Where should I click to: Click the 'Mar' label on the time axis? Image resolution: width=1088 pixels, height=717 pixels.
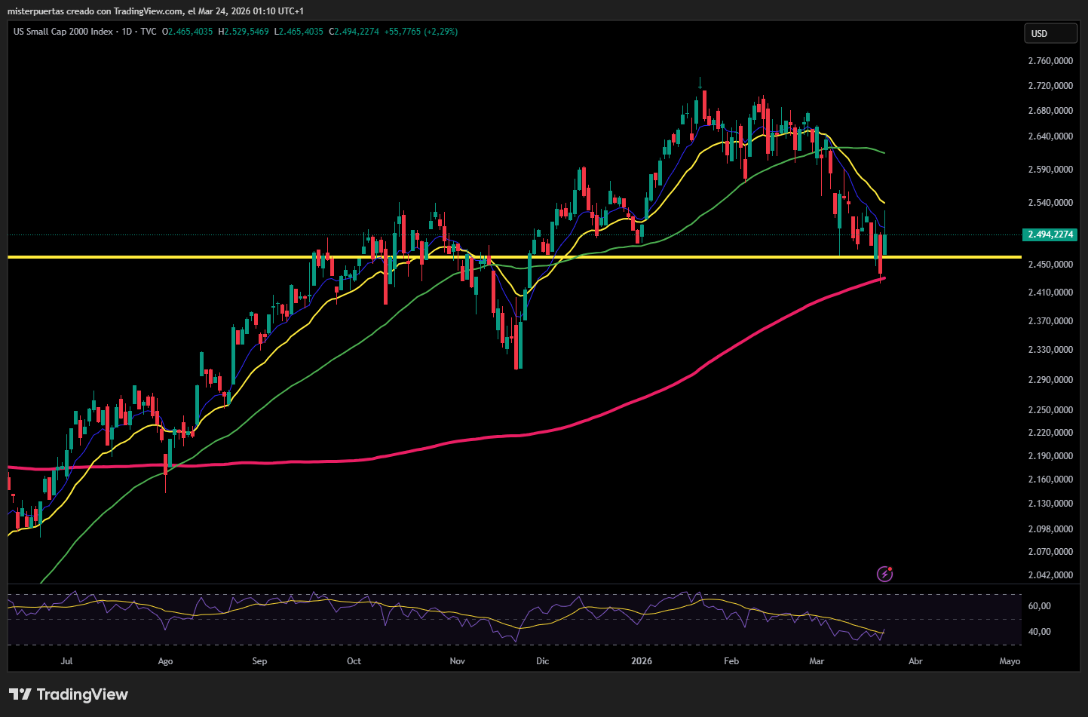(x=817, y=661)
